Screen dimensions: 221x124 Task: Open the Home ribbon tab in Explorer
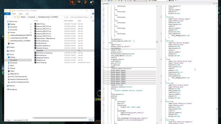(14, 14)
